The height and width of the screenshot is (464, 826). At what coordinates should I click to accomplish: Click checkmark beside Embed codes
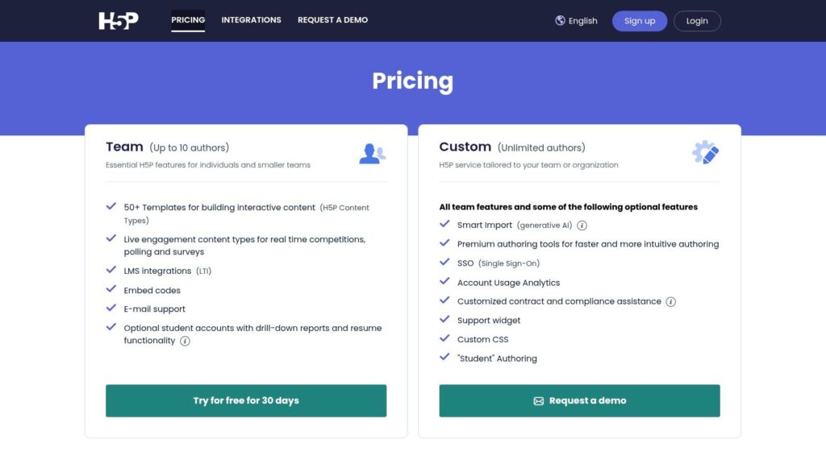click(111, 289)
